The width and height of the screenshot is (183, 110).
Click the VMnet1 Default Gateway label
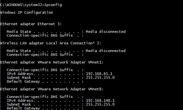tap(23, 82)
